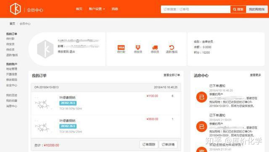
Task: Click 首页 in the breadcrumb
Action: (12, 24)
